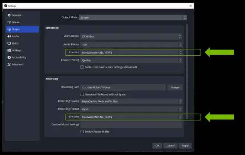
Task: Click the General gear icon
Action: (9, 15)
